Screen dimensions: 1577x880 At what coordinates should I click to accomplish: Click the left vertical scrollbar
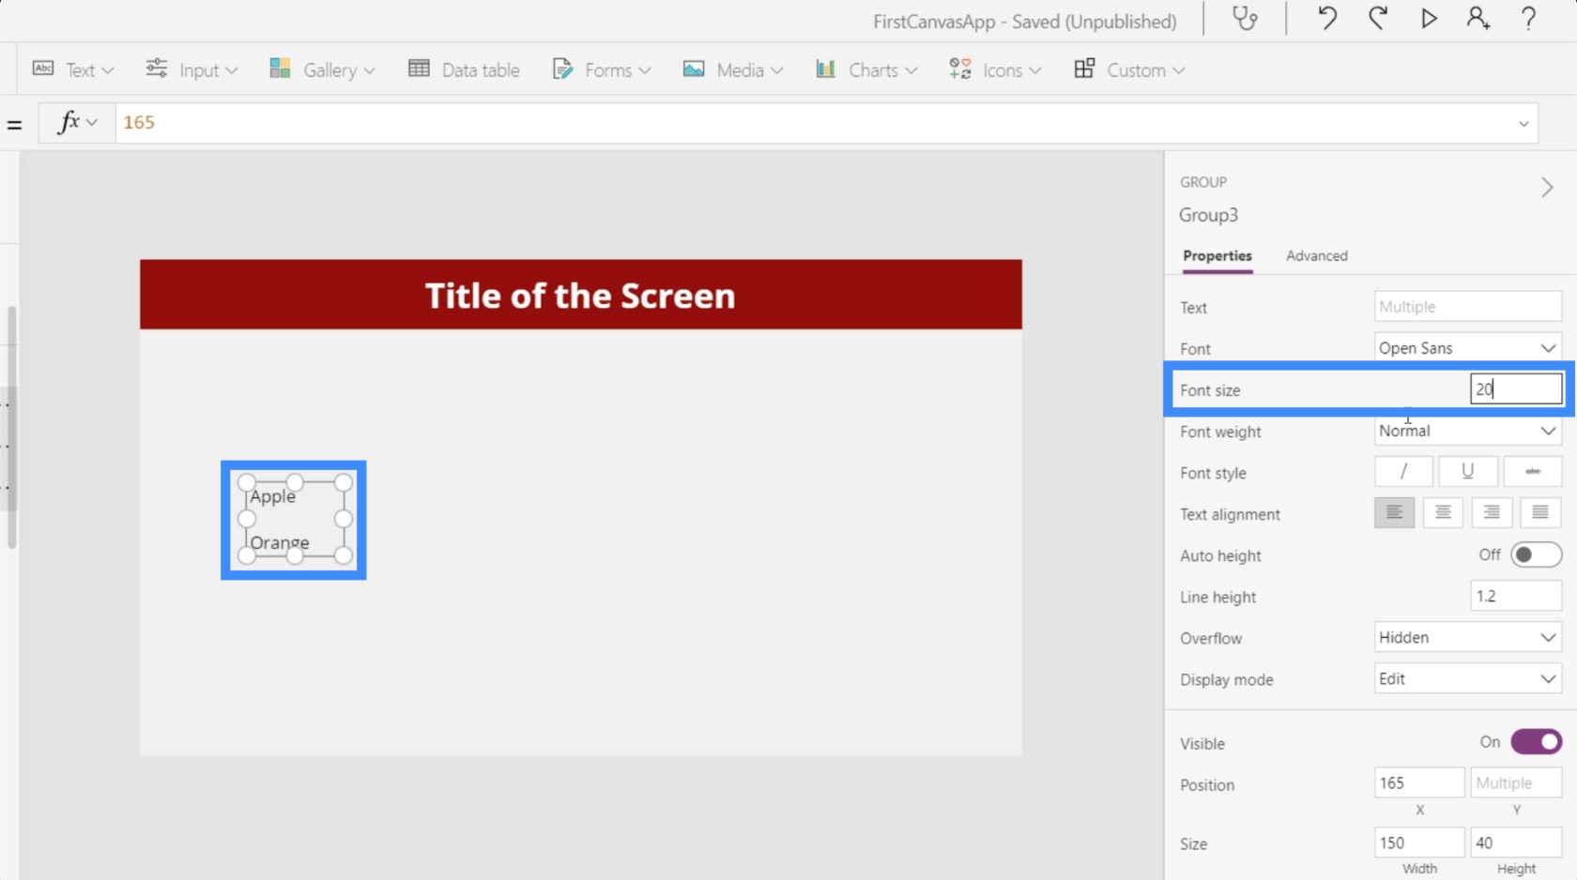coord(11,427)
